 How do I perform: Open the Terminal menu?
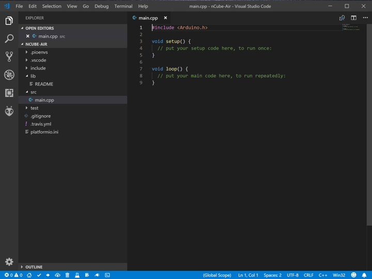point(123,6)
